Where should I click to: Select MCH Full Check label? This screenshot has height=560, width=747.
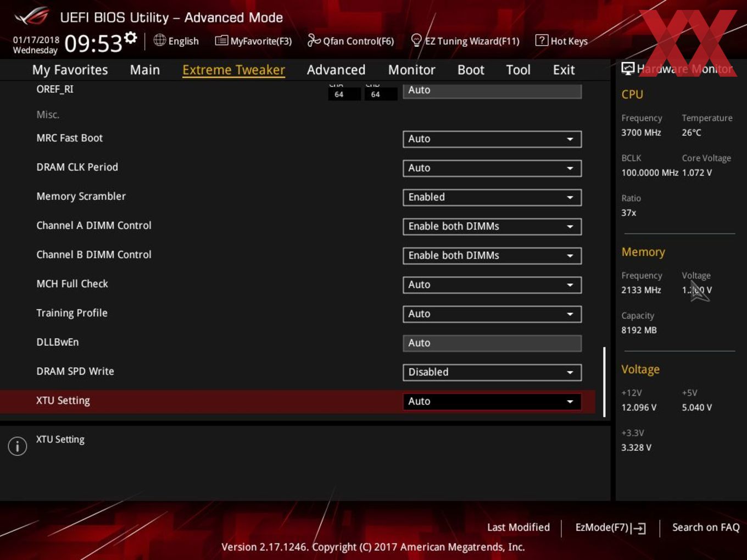pos(72,283)
